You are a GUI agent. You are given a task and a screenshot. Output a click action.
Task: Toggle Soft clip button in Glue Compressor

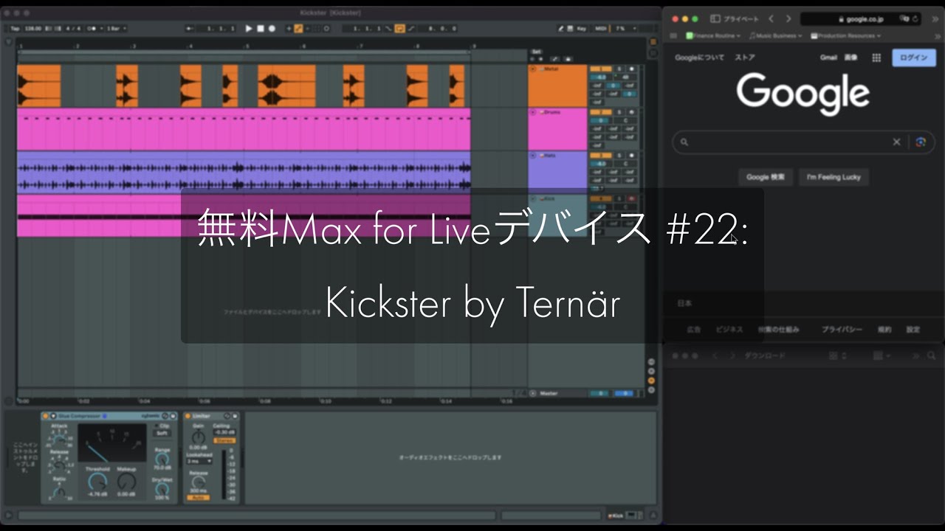click(162, 433)
